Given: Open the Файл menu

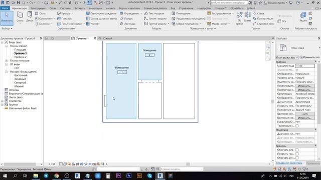Looking at the screenshot, I should pos(5,8).
